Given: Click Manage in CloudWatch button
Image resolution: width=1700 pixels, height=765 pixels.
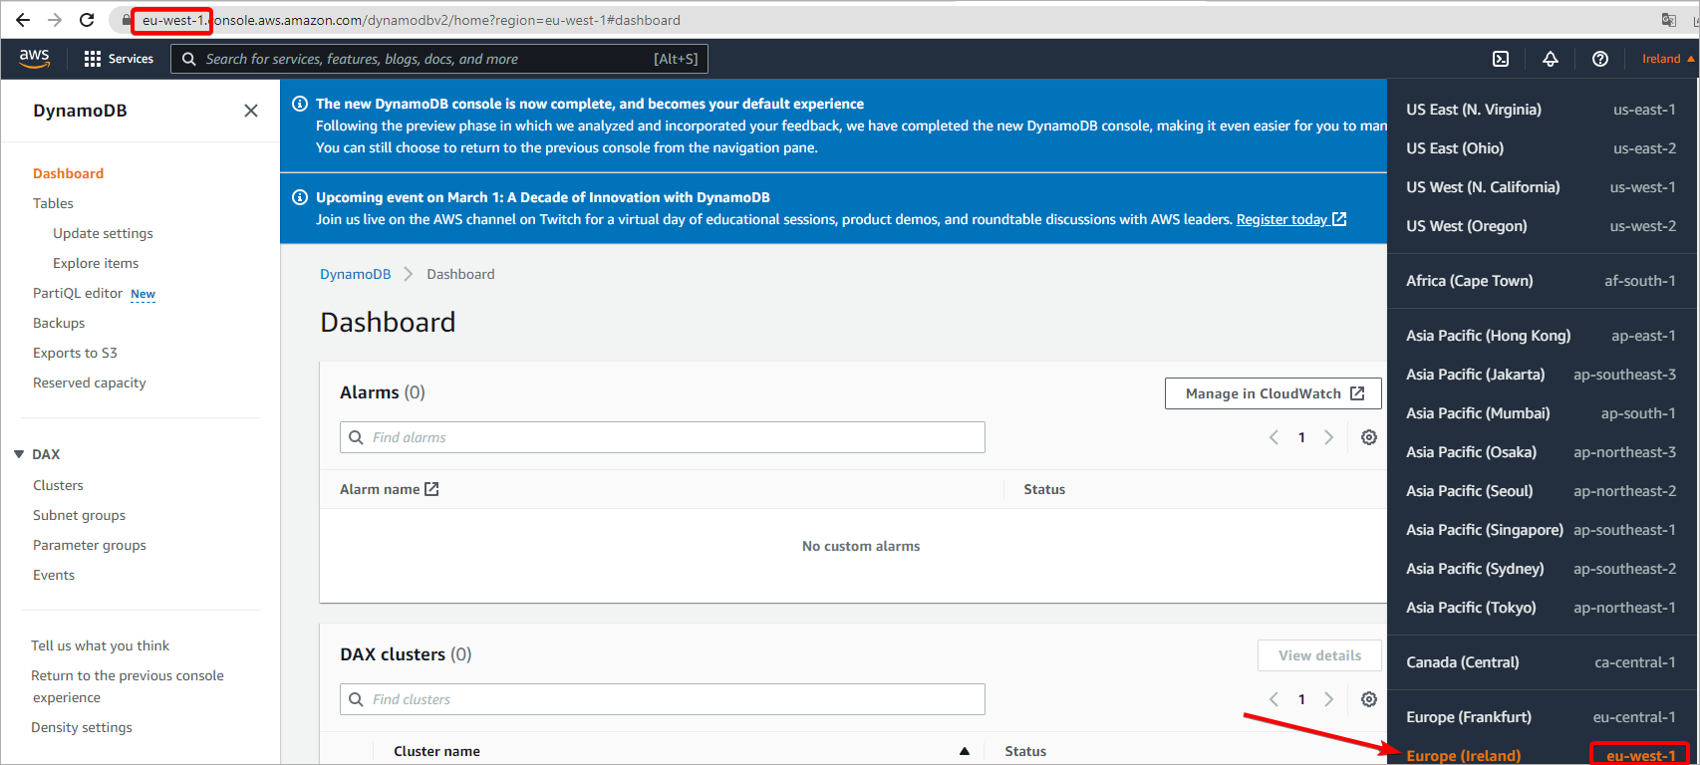Looking at the screenshot, I should [1274, 393].
